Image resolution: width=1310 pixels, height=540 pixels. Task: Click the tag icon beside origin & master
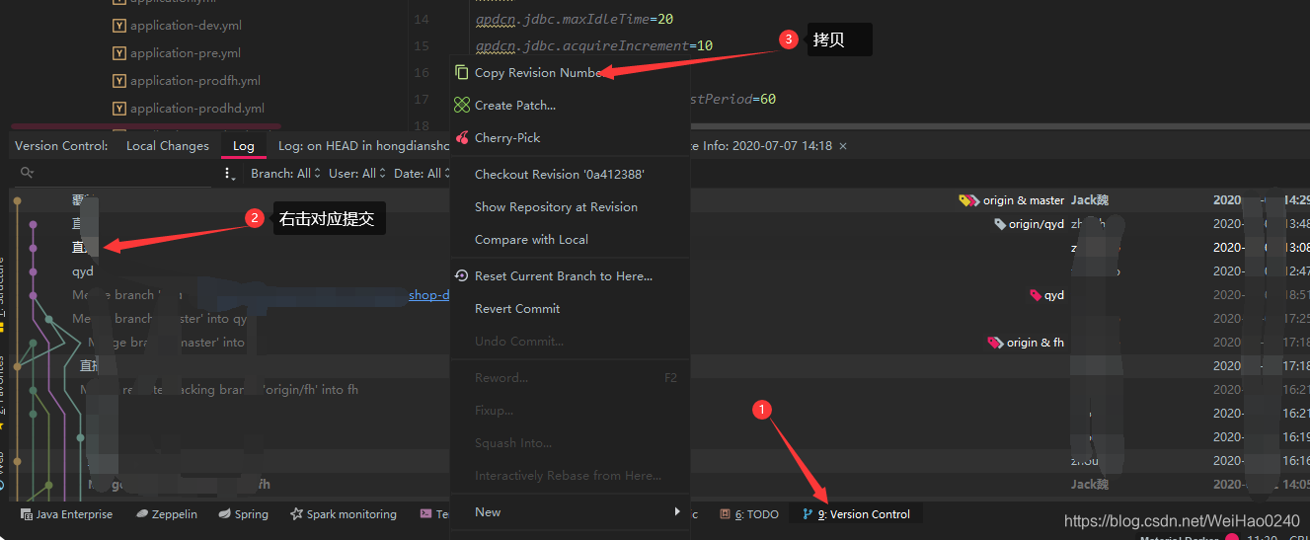click(969, 200)
